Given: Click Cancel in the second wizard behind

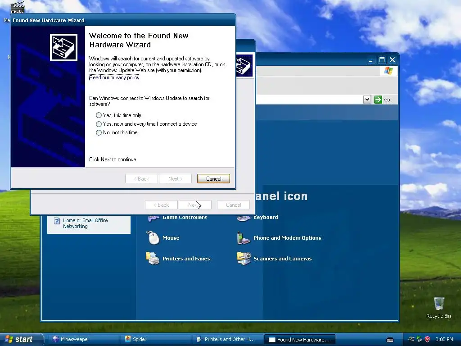Looking at the screenshot, I should [x=234, y=205].
